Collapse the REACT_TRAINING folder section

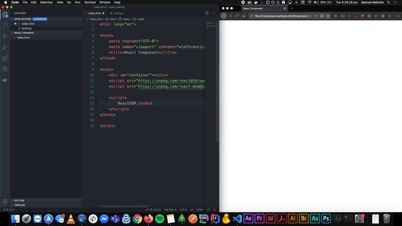[24, 33]
